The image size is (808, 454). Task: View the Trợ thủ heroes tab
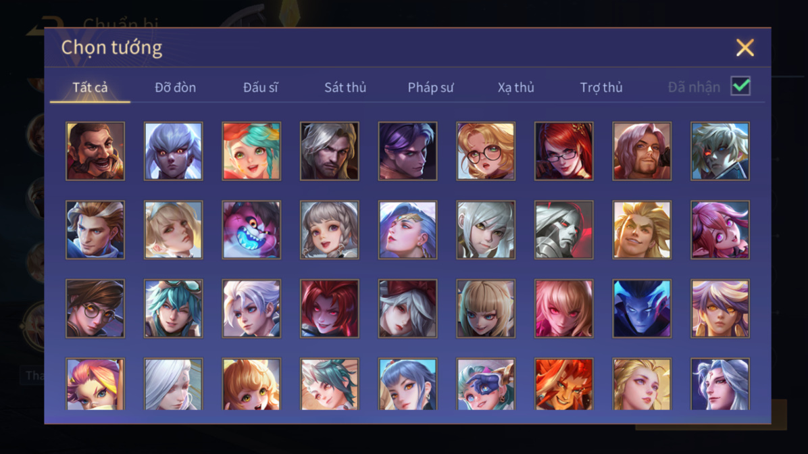(x=601, y=88)
